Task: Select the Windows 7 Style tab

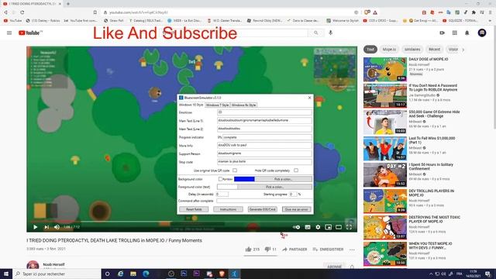Action: (x=217, y=105)
